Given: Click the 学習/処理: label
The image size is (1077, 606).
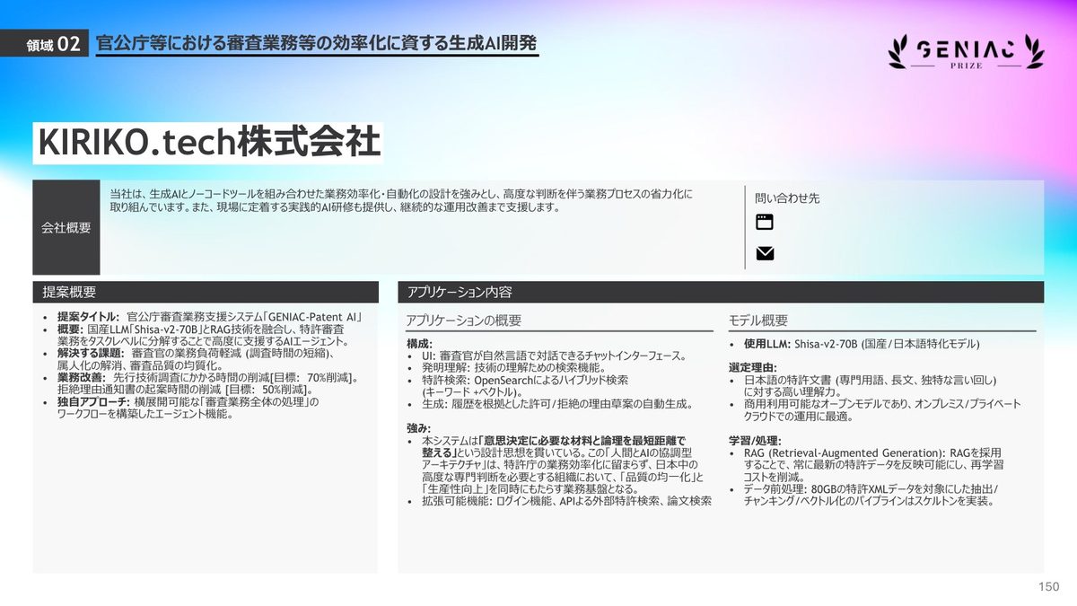Looking at the screenshot, I should [x=755, y=441].
